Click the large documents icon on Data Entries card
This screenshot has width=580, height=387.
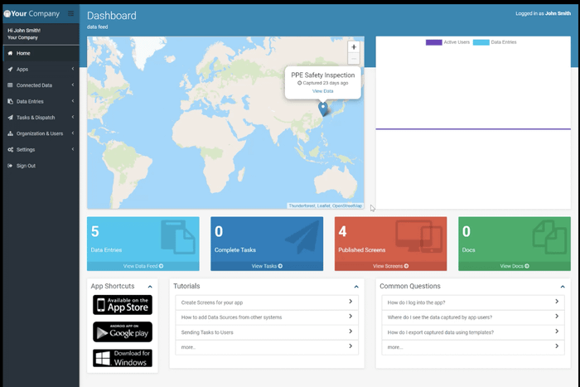178,237
